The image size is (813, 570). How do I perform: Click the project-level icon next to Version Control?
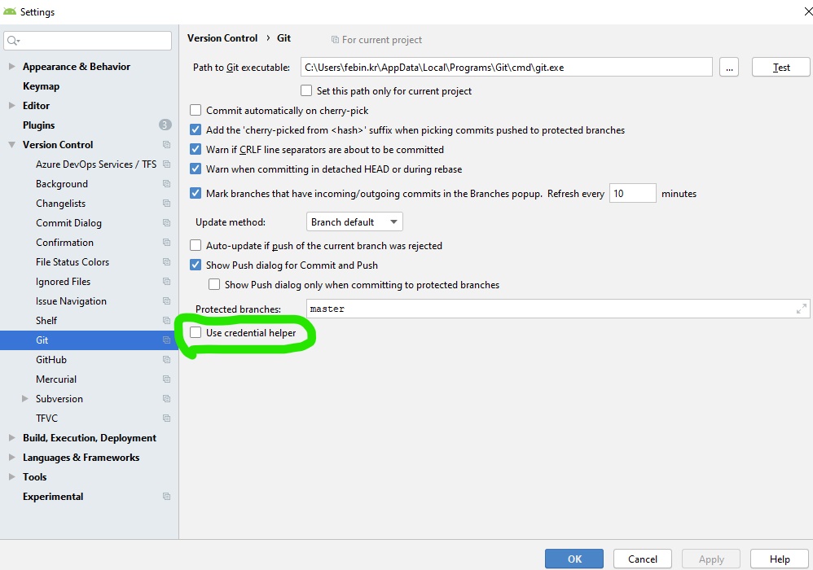[x=166, y=145]
